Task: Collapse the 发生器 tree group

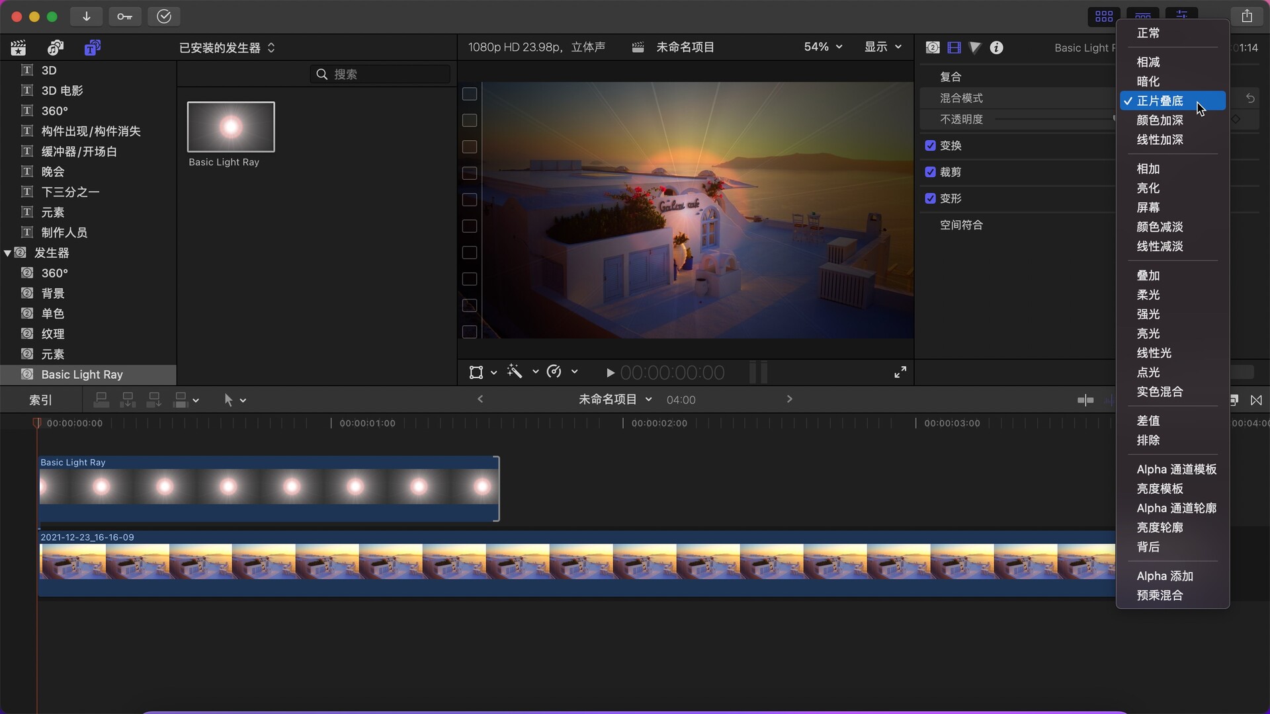Action: coord(7,253)
